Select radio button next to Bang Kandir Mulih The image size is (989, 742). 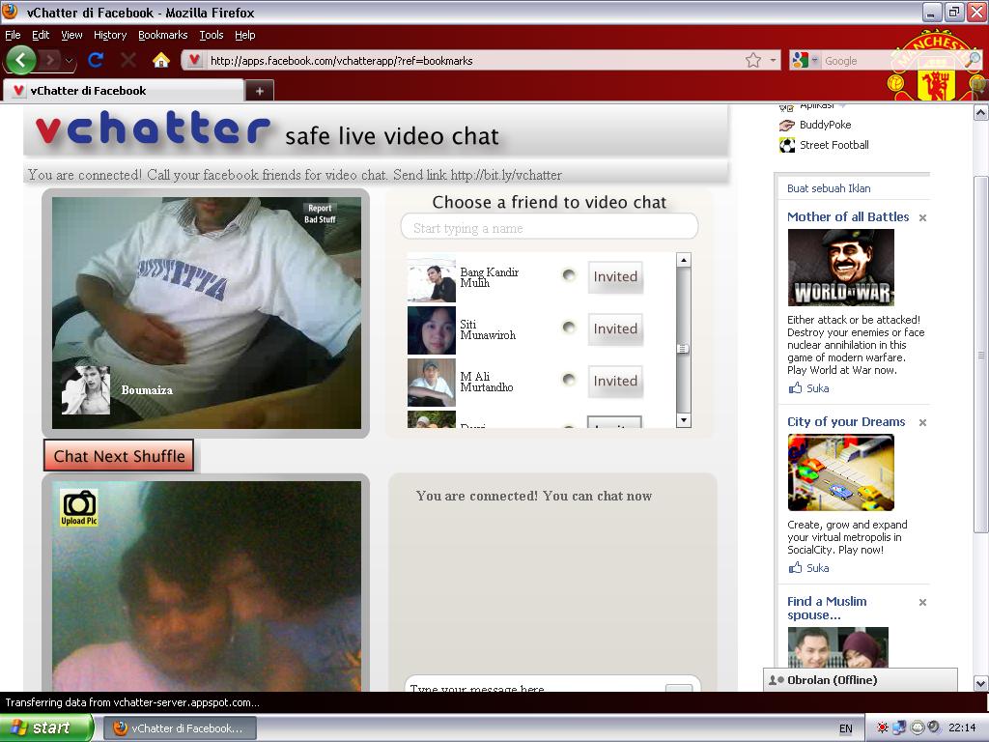(569, 275)
